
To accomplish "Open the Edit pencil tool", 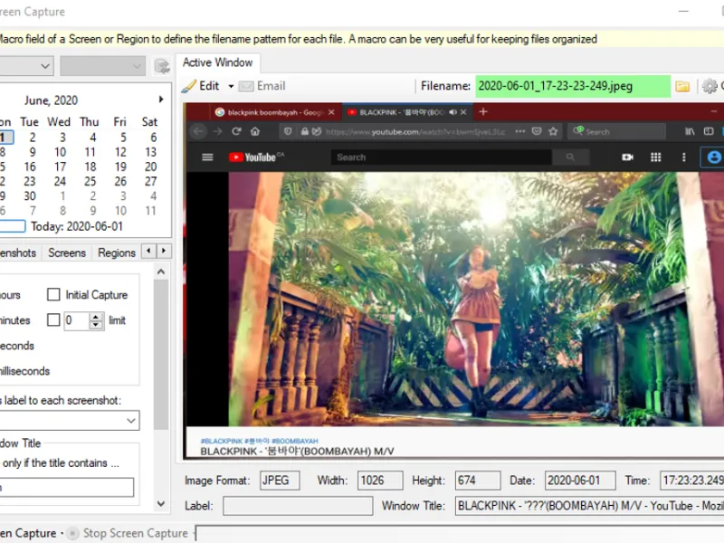I will [200, 86].
